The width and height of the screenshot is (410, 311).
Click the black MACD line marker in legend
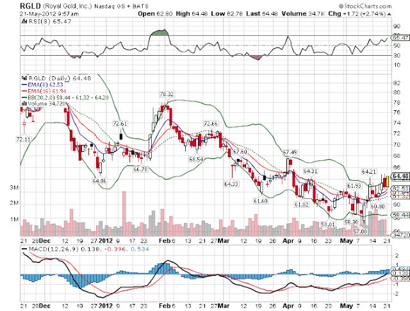[x=24, y=249]
